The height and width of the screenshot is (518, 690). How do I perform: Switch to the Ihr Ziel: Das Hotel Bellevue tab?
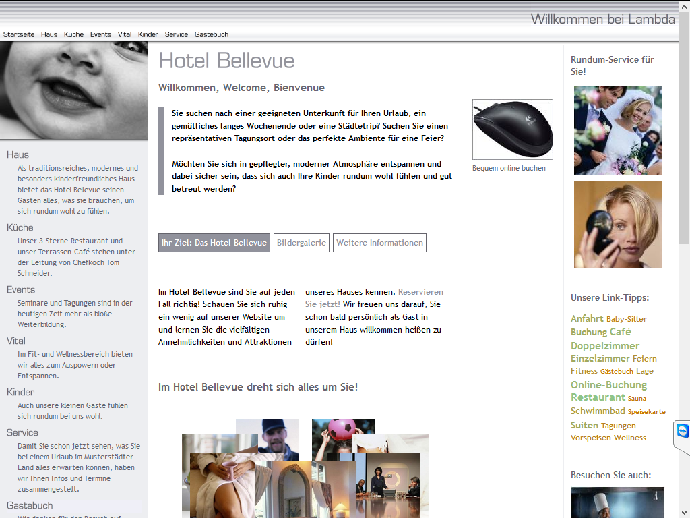click(214, 243)
